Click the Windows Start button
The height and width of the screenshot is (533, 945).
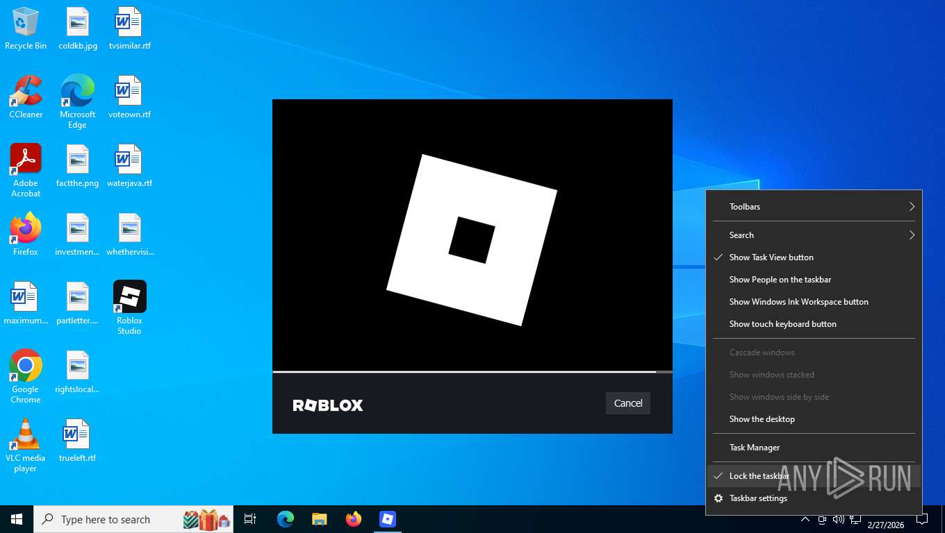(17, 519)
